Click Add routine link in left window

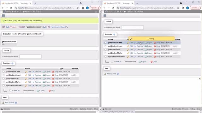8,103
